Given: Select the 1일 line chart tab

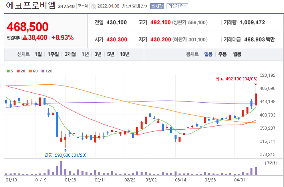Looking at the screenshot, I should 38,54.
